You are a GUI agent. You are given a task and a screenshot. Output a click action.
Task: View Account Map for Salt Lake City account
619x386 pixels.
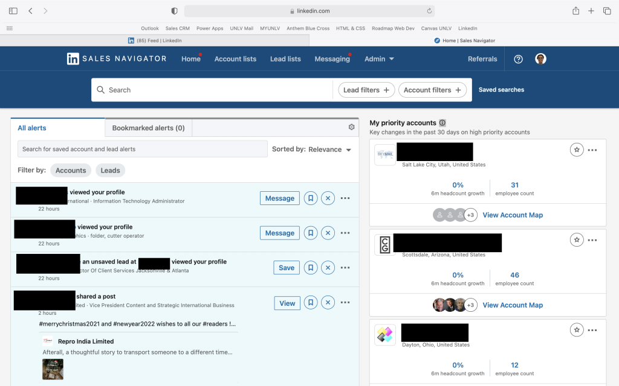pos(513,215)
